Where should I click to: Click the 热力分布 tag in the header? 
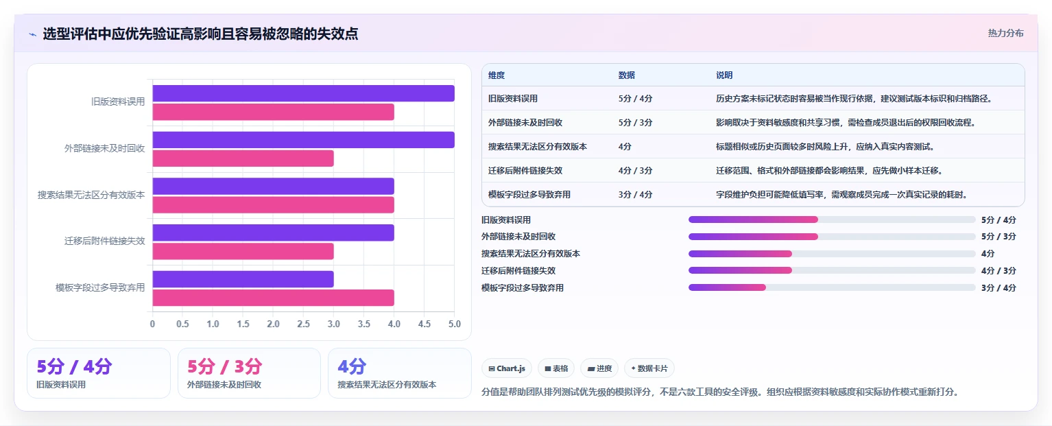tap(1005, 33)
